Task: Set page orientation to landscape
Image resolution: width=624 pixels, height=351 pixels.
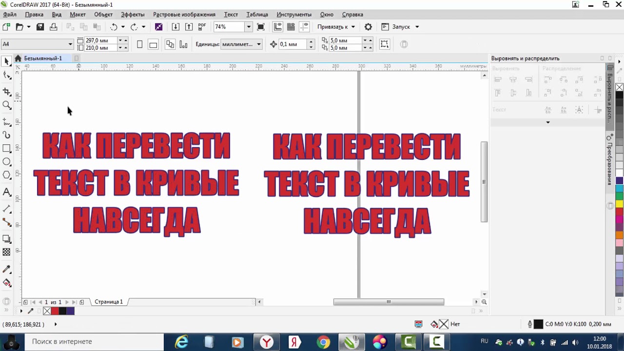Action: [x=153, y=44]
